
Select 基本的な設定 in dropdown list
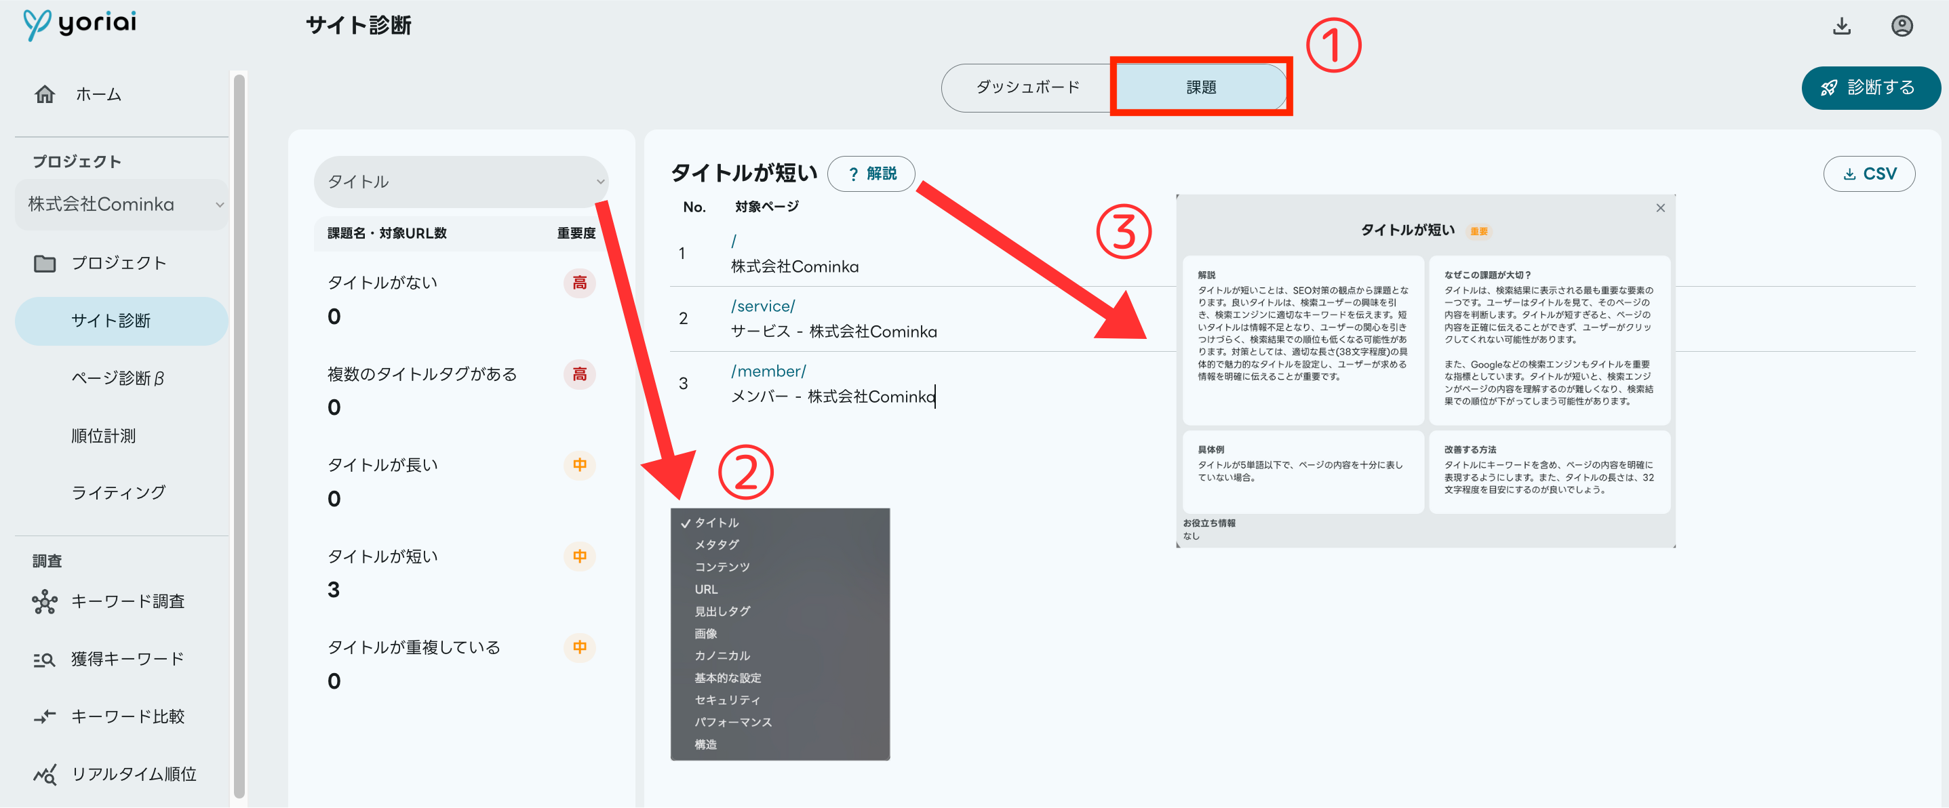coord(728,679)
